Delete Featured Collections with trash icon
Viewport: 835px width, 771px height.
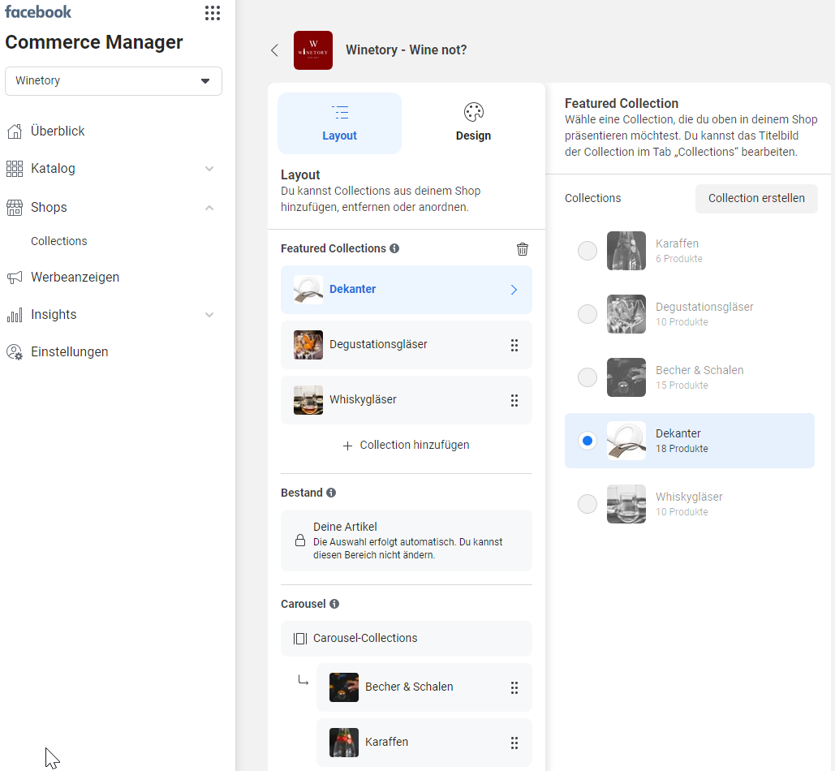pyautogui.click(x=523, y=248)
